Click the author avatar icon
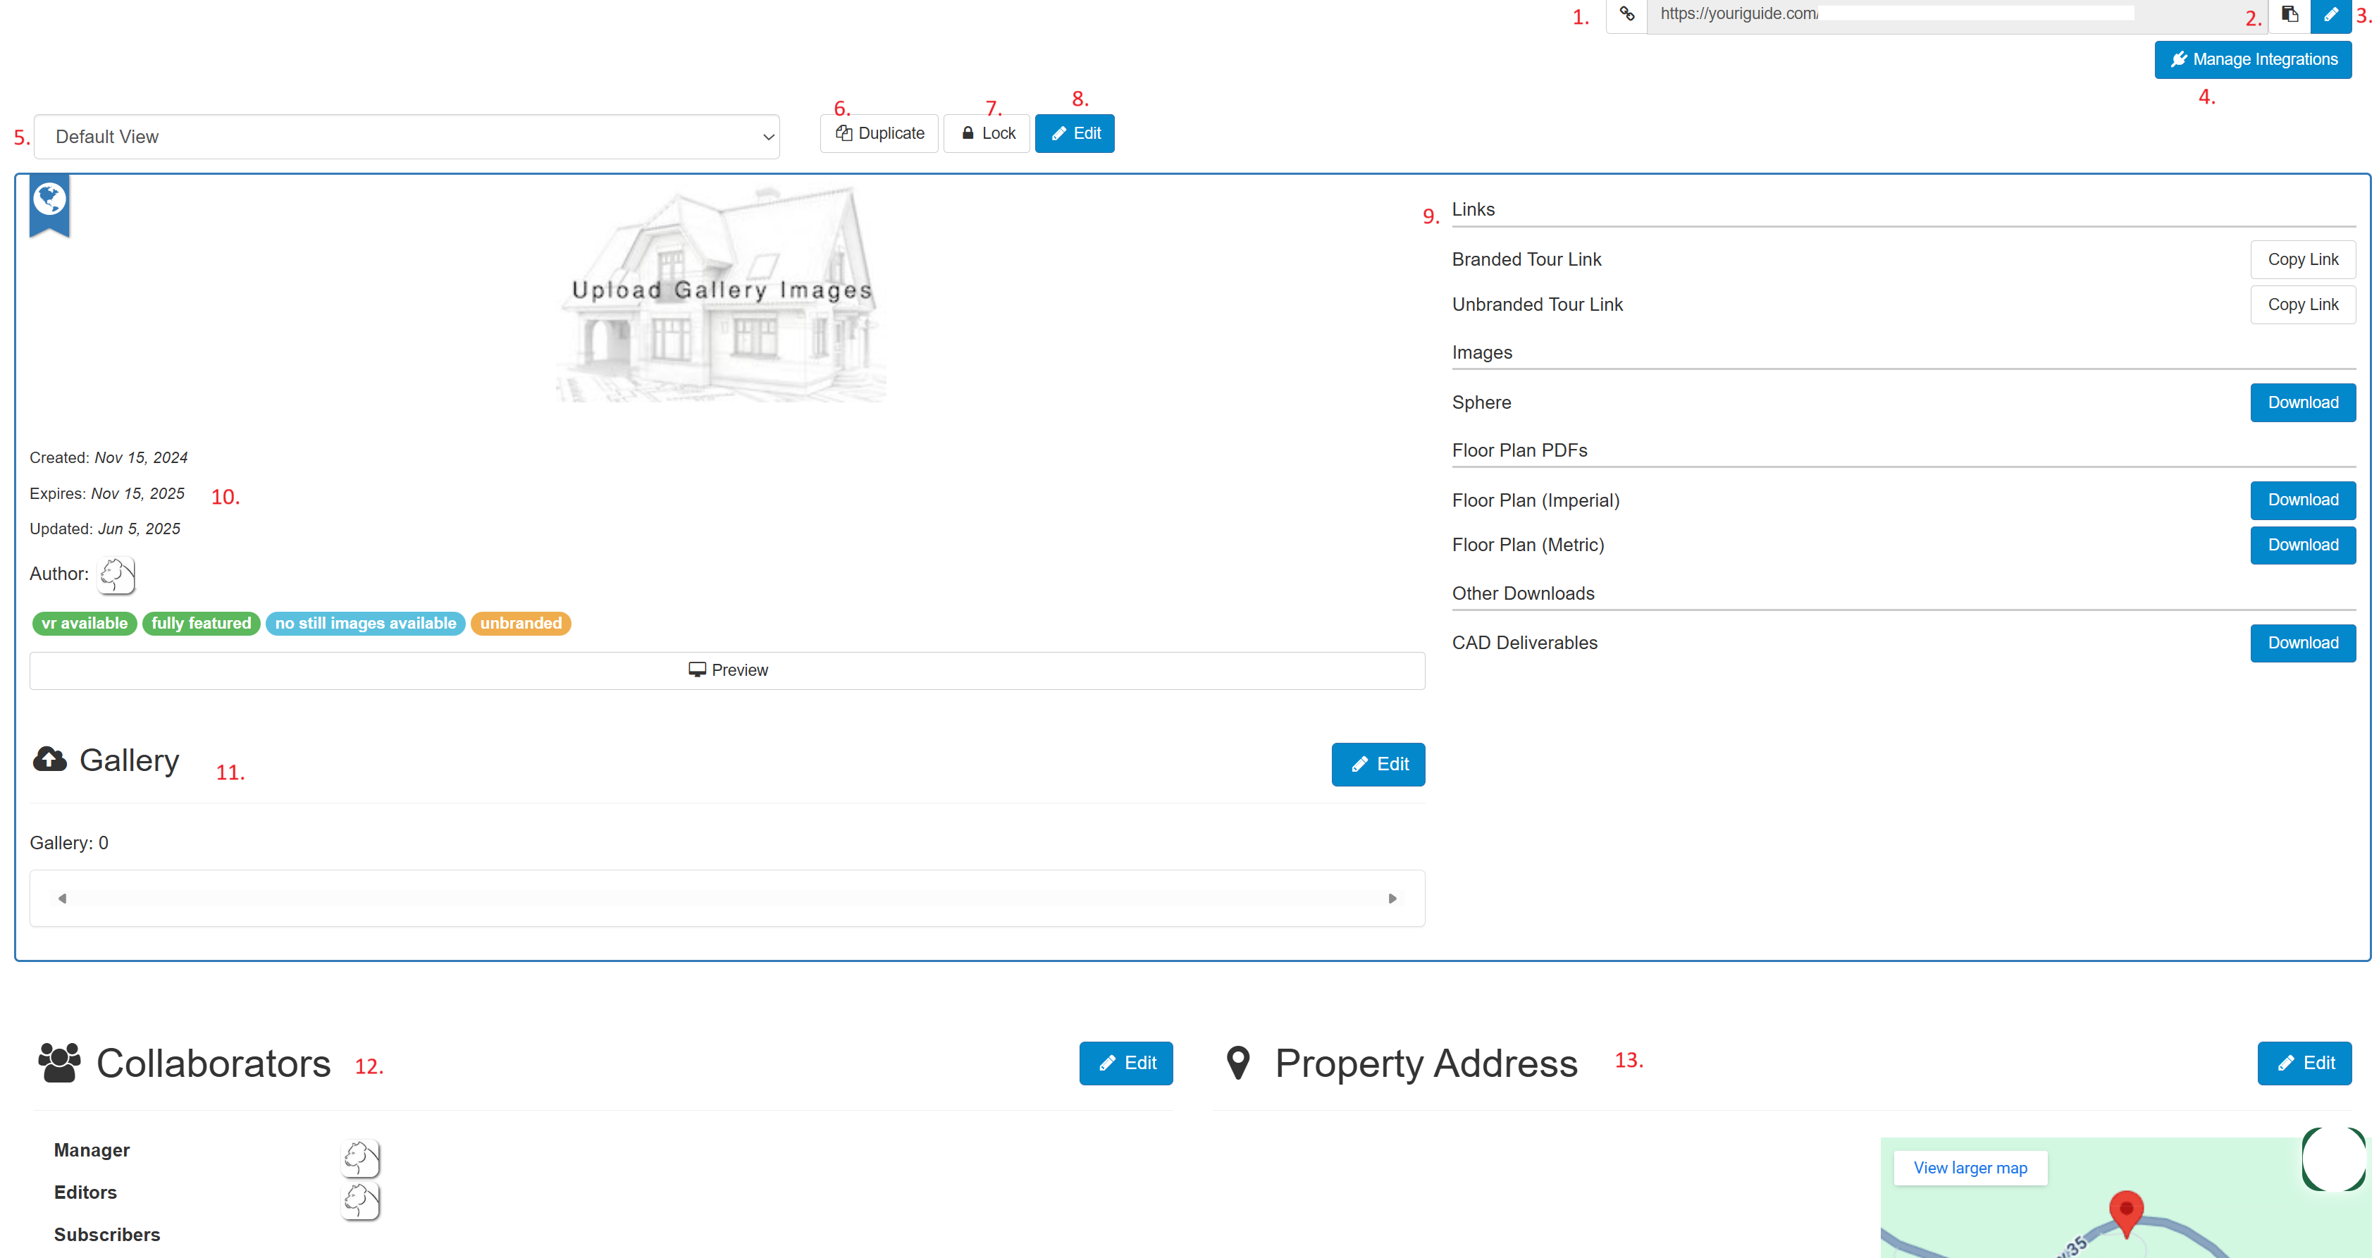The image size is (2379, 1258). coord(117,574)
